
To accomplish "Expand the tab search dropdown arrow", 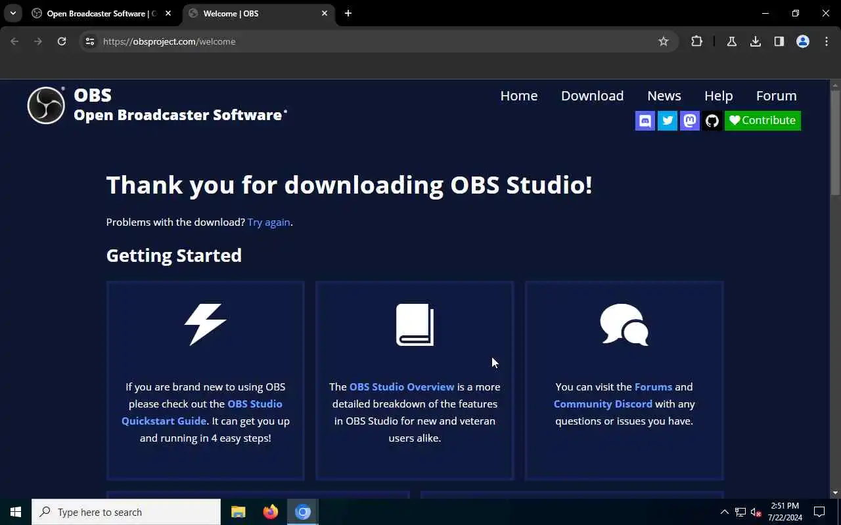I will (x=12, y=13).
